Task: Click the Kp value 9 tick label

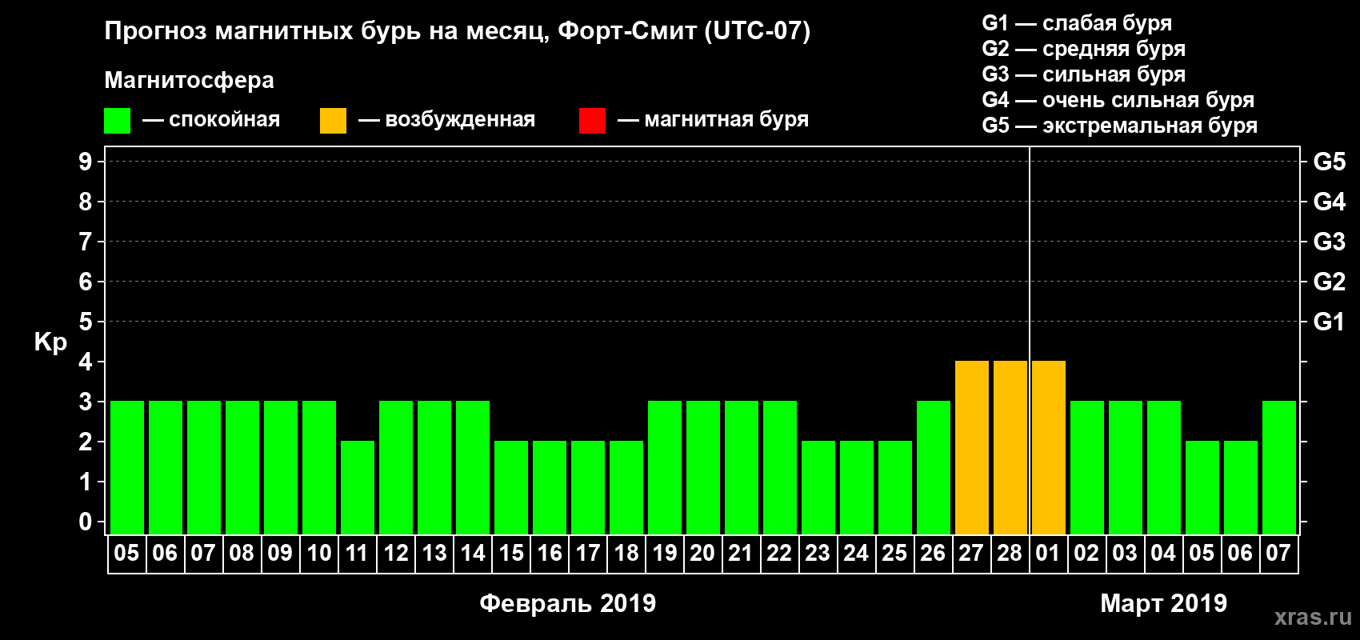Action: click(86, 162)
